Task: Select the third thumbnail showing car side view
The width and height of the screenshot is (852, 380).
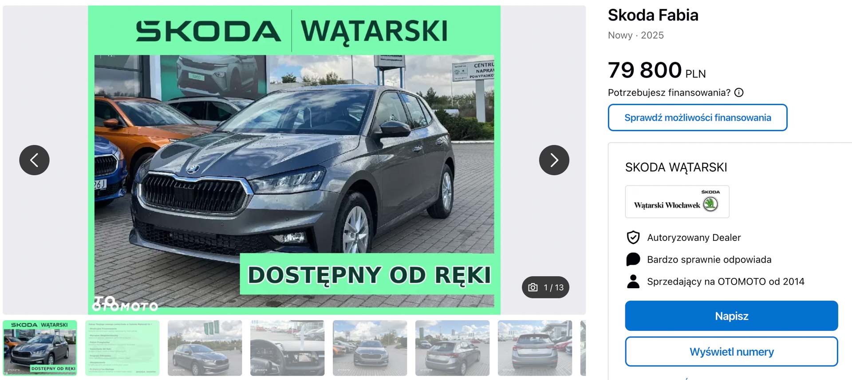Action: (x=205, y=348)
